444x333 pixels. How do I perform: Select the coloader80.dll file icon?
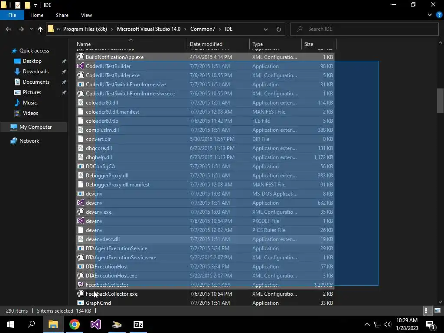pos(80,102)
